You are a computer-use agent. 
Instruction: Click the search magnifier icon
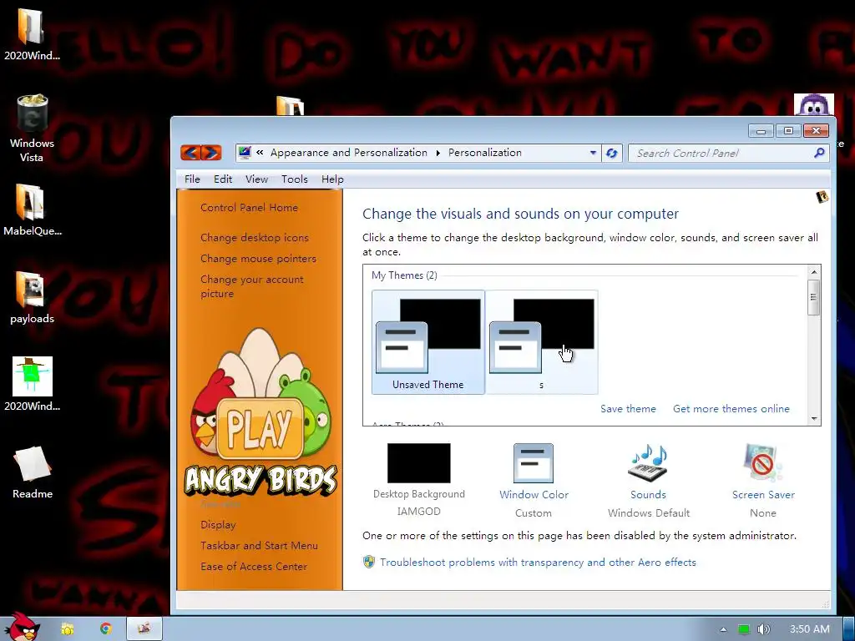819,154
